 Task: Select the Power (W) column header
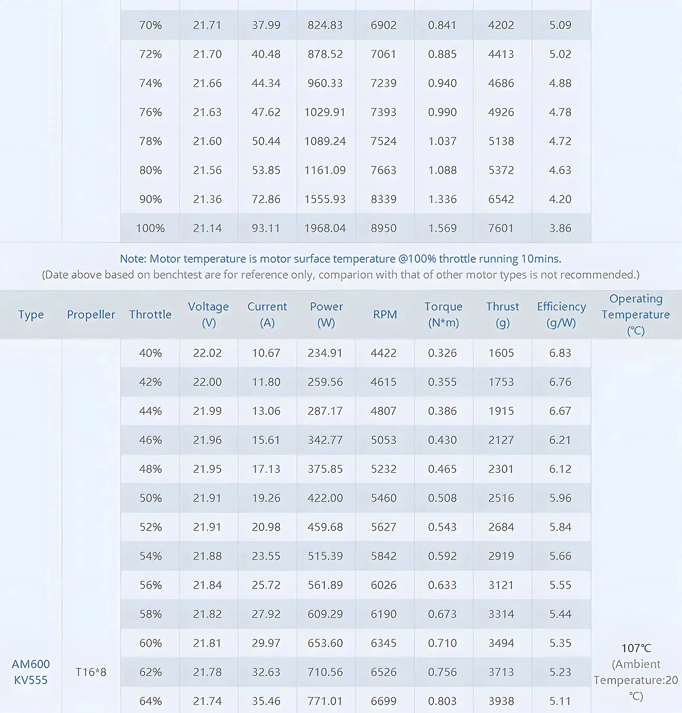tap(326, 315)
